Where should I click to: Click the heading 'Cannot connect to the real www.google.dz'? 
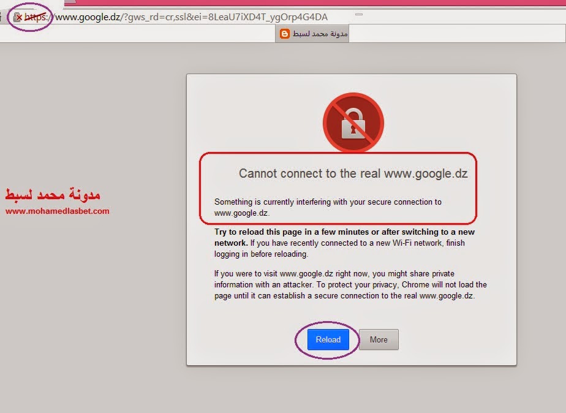point(353,173)
